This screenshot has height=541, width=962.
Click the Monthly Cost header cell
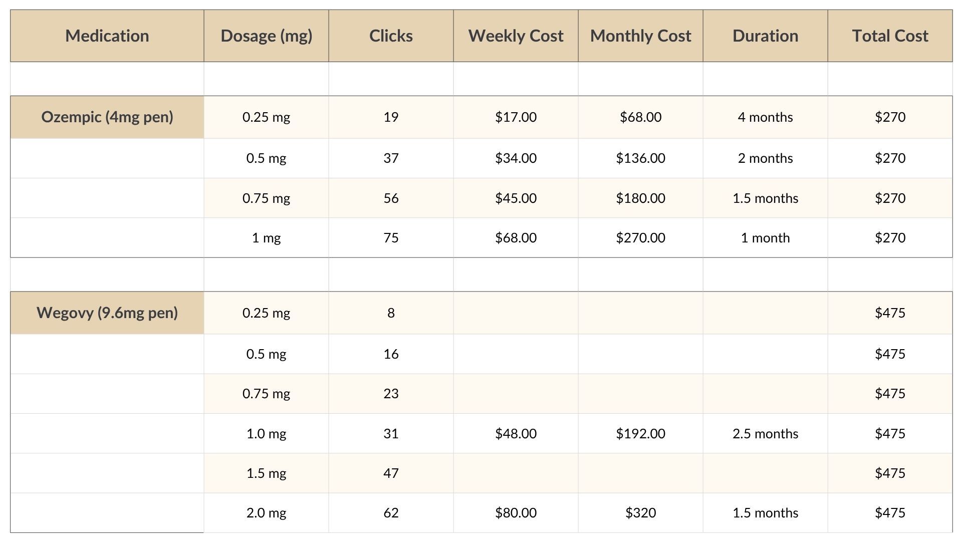[x=640, y=36]
